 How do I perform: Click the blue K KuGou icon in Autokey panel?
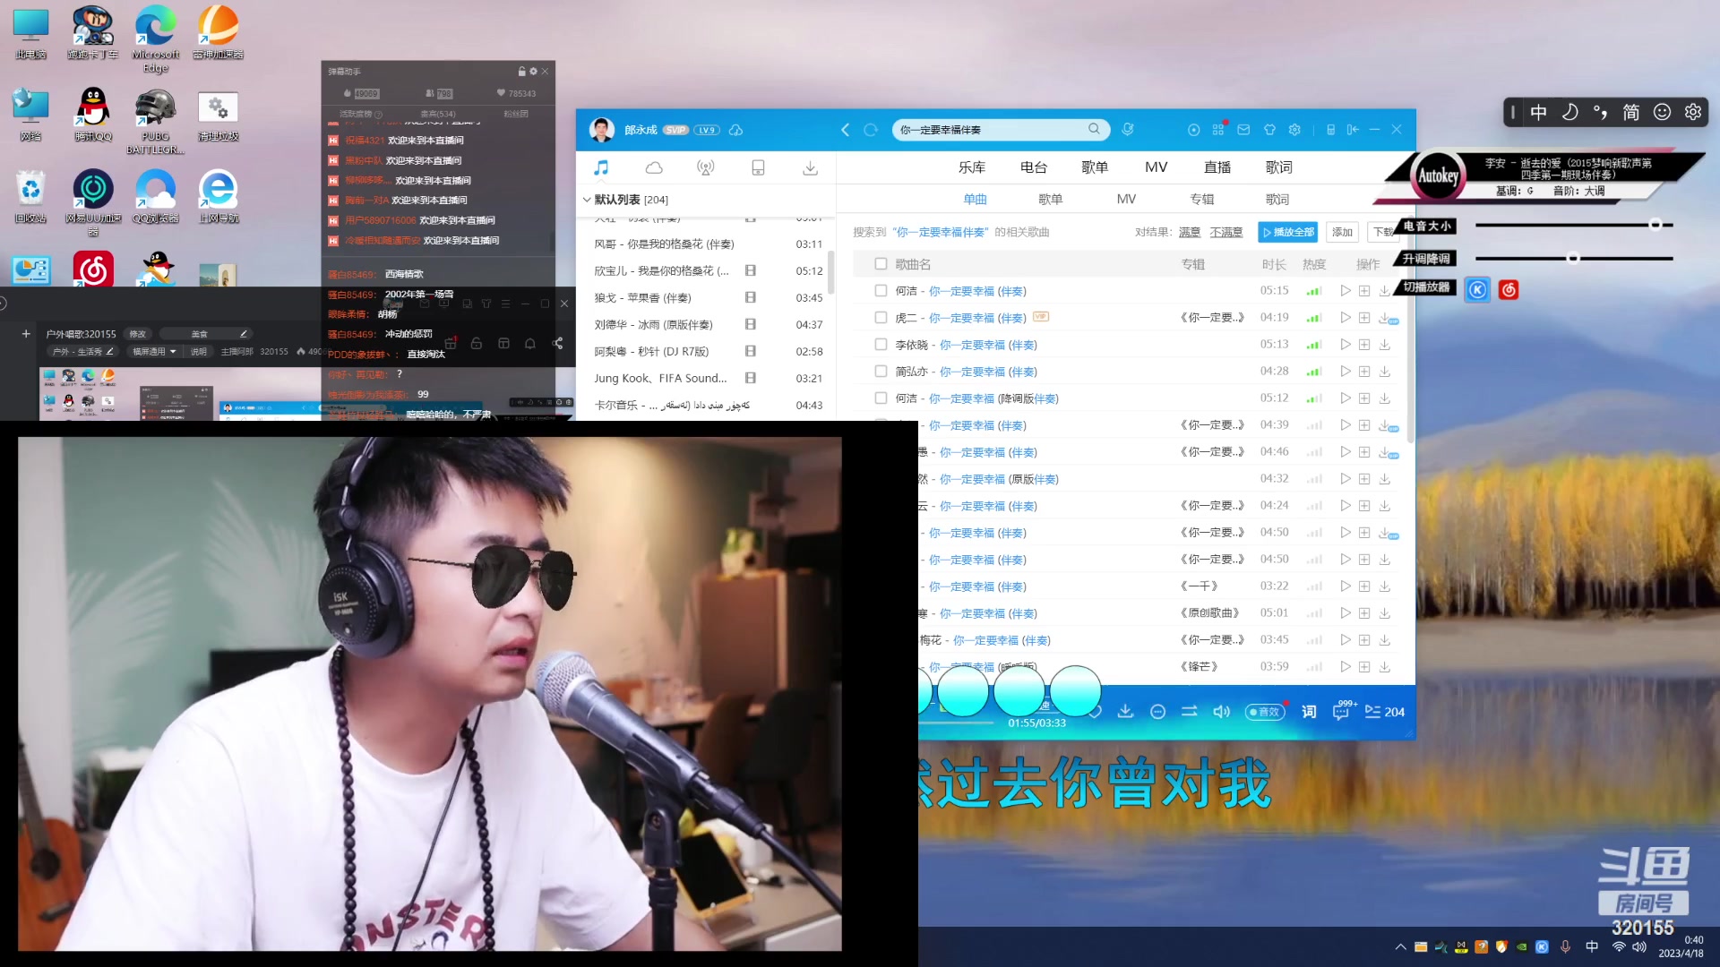point(1477,289)
